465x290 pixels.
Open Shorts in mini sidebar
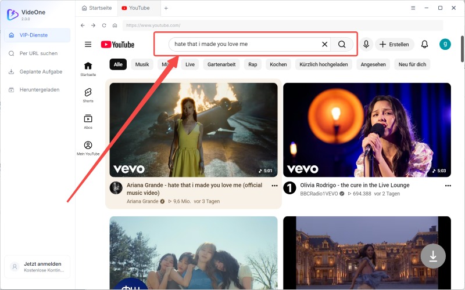pyautogui.click(x=88, y=95)
